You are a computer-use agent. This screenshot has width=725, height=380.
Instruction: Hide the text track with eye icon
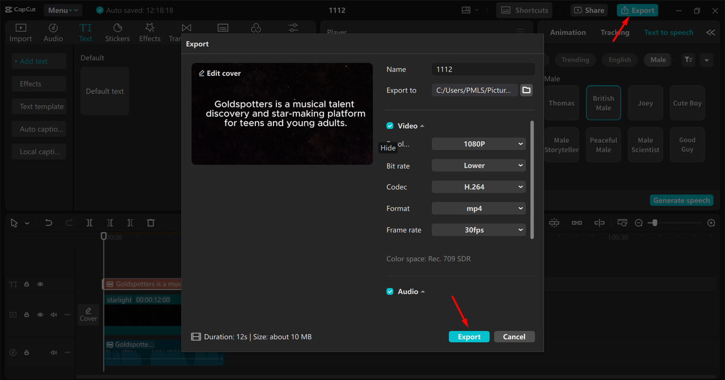pyautogui.click(x=40, y=284)
